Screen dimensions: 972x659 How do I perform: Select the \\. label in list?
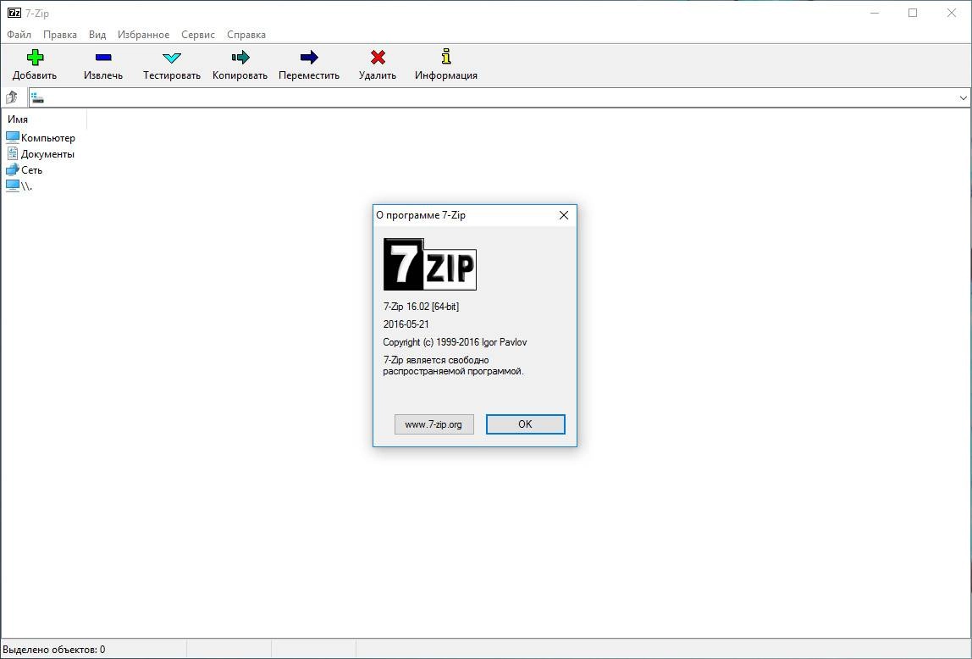pos(26,186)
